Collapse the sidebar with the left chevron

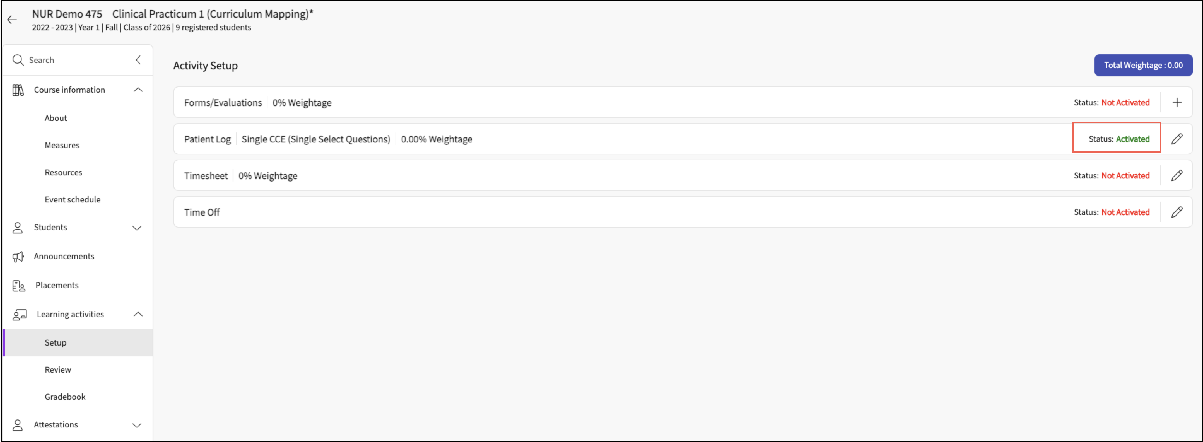click(138, 60)
